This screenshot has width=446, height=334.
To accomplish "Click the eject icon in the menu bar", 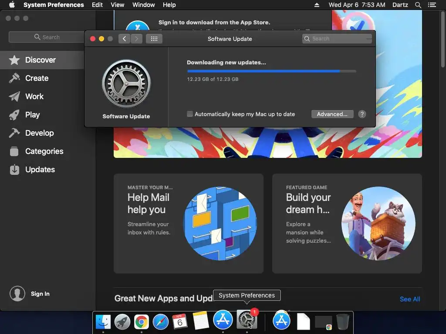I will pos(317,5).
